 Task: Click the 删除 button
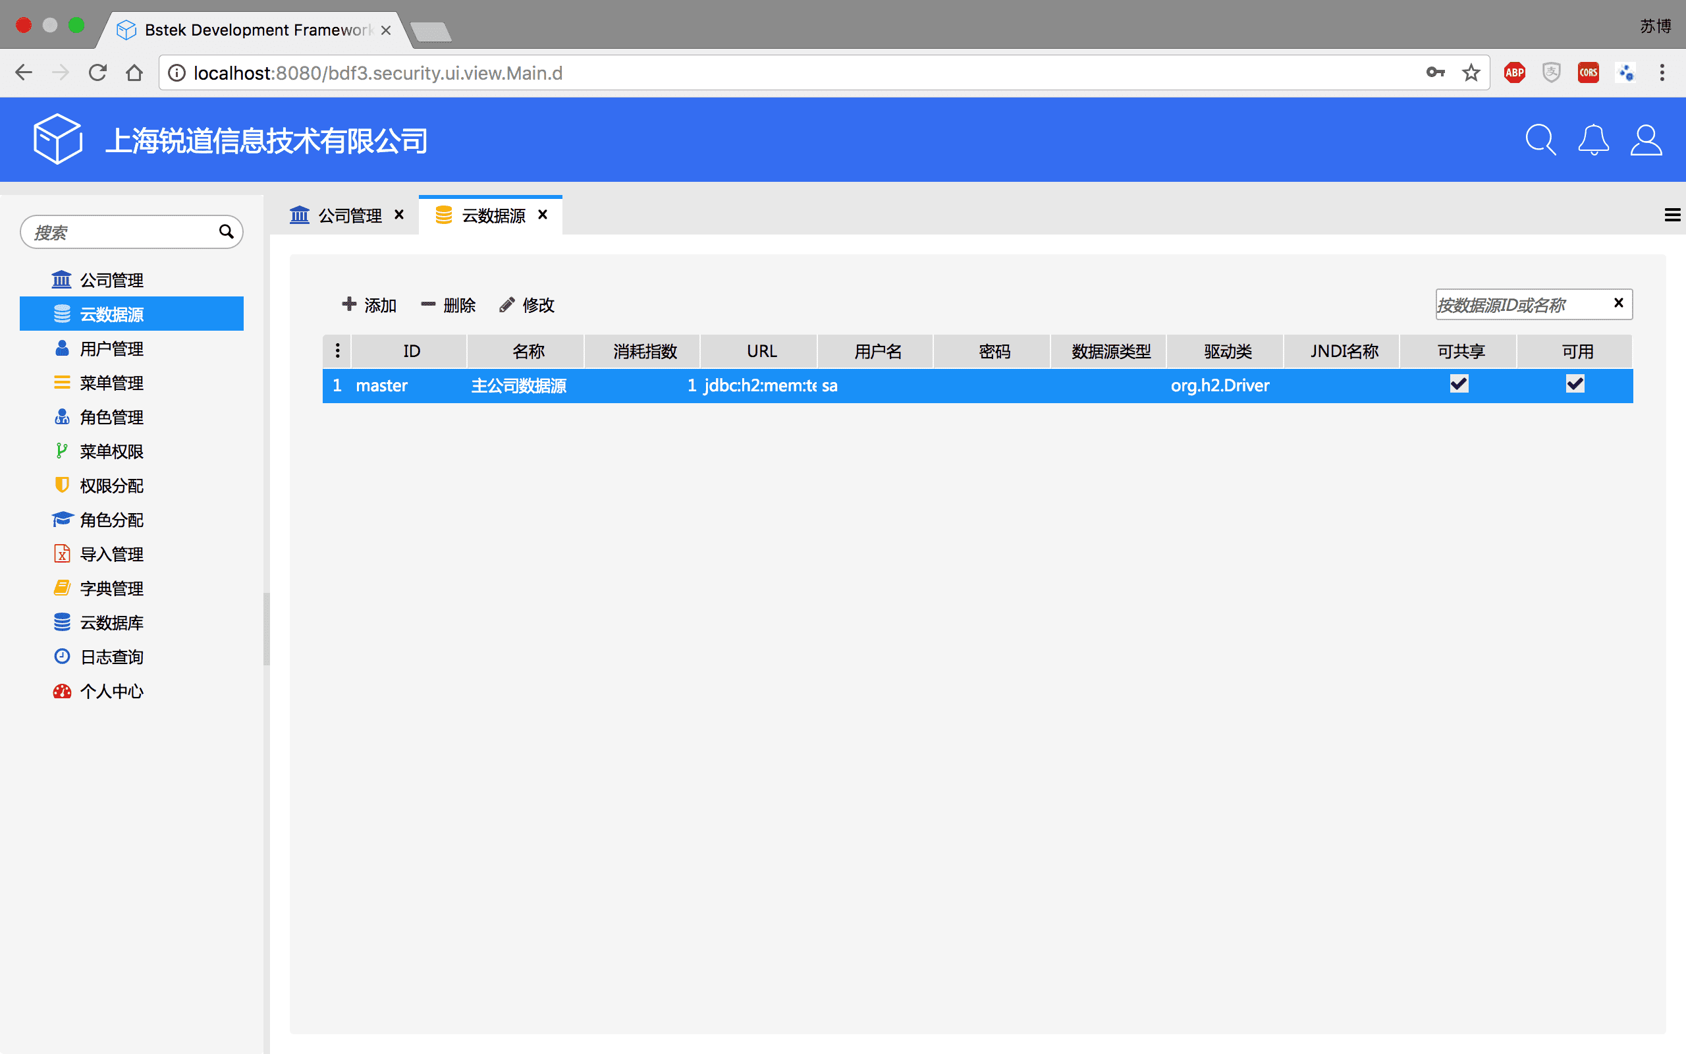tap(449, 304)
